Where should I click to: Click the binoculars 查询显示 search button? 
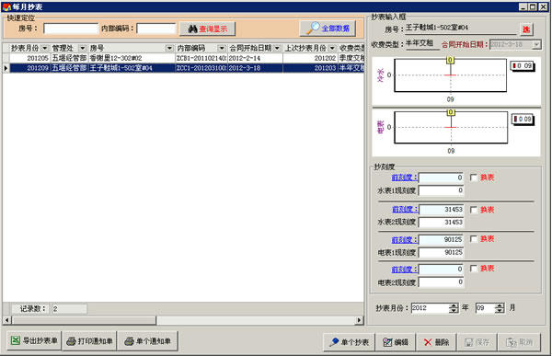coord(207,29)
